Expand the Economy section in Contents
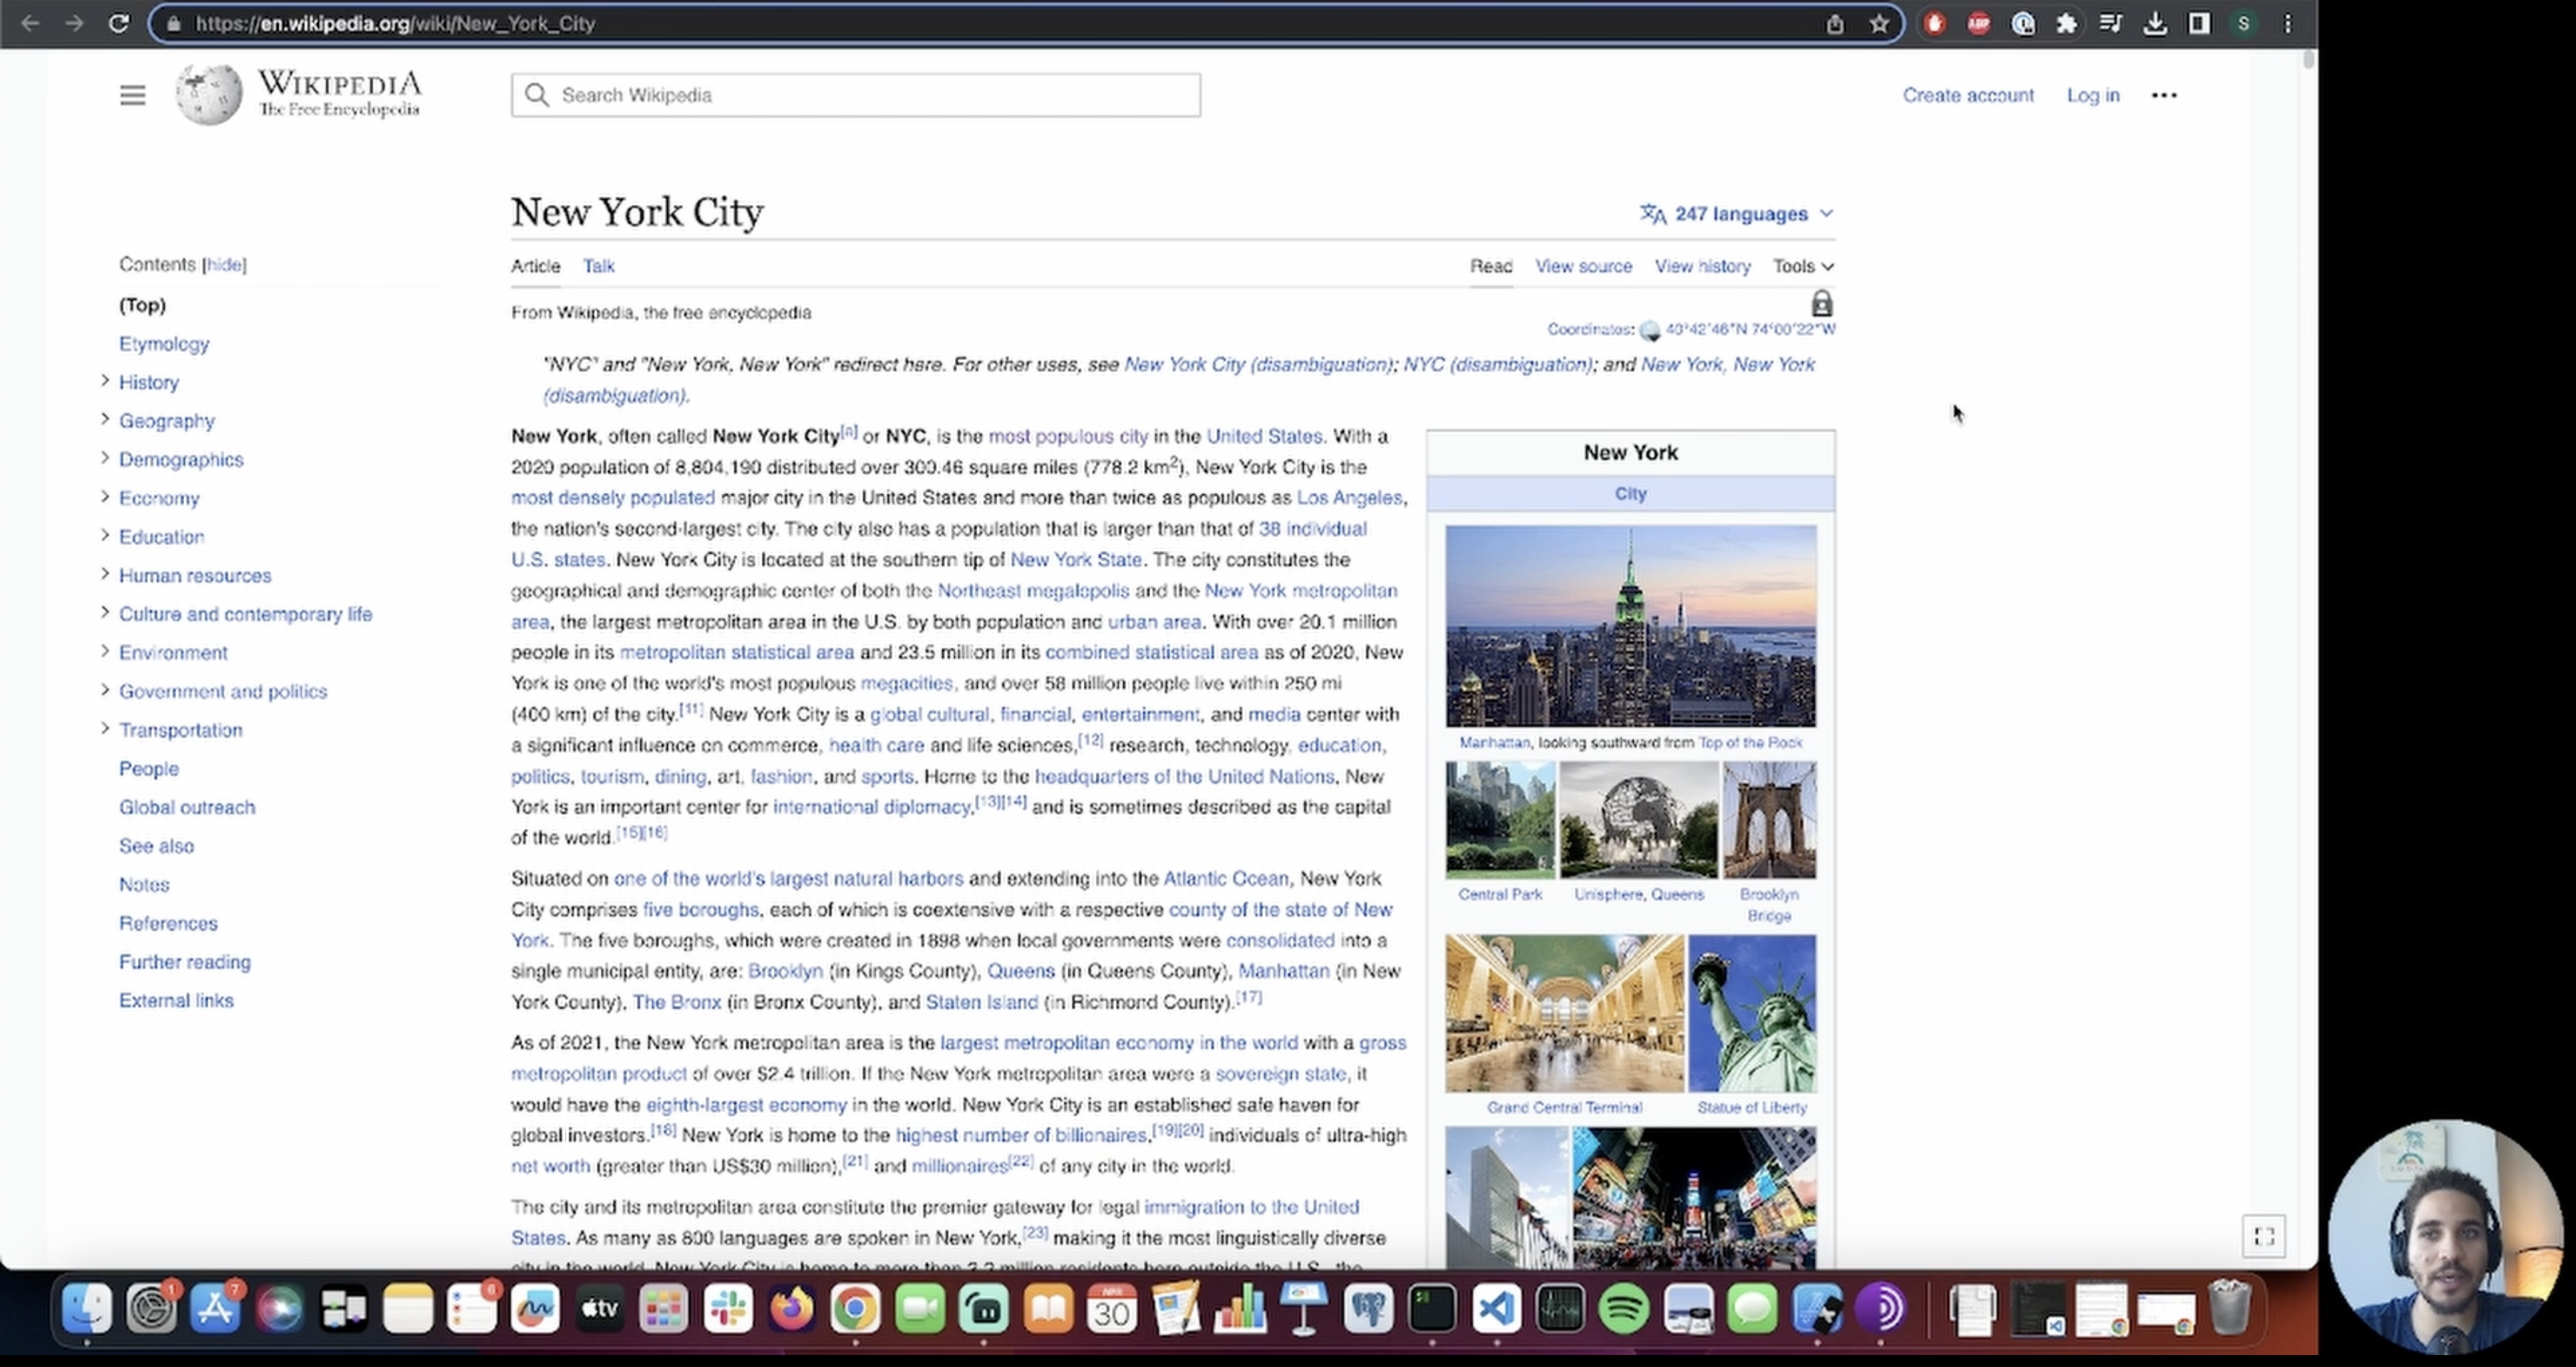Screen dimensions: 2576x1367 coord(105,497)
